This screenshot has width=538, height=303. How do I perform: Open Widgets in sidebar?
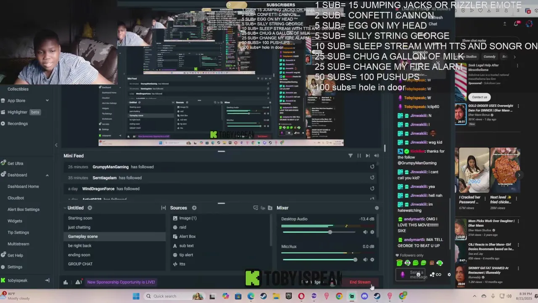pyautogui.click(x=15, y=221)
